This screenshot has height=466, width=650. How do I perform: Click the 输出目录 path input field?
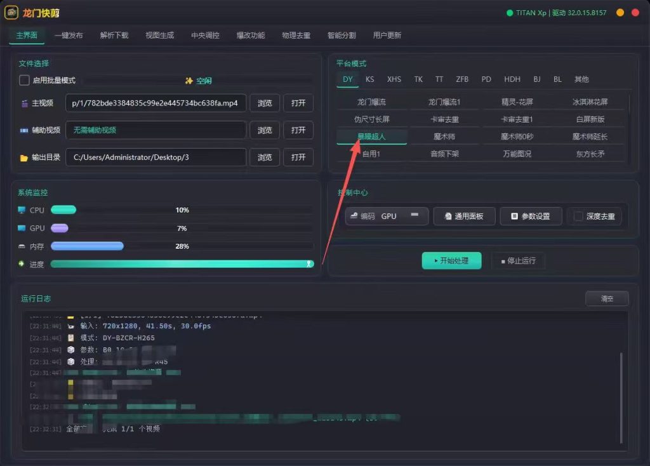[x=156, y=157]
